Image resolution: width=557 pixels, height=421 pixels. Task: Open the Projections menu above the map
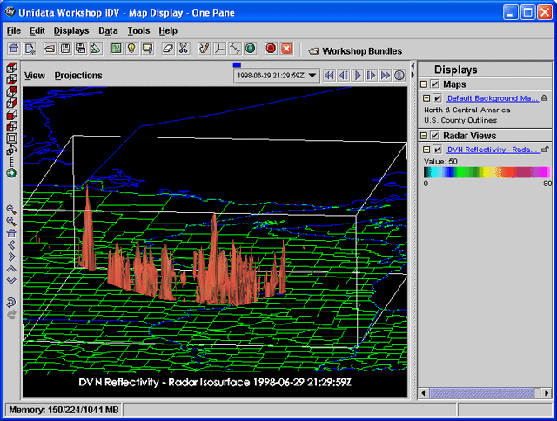pos(78,76)
